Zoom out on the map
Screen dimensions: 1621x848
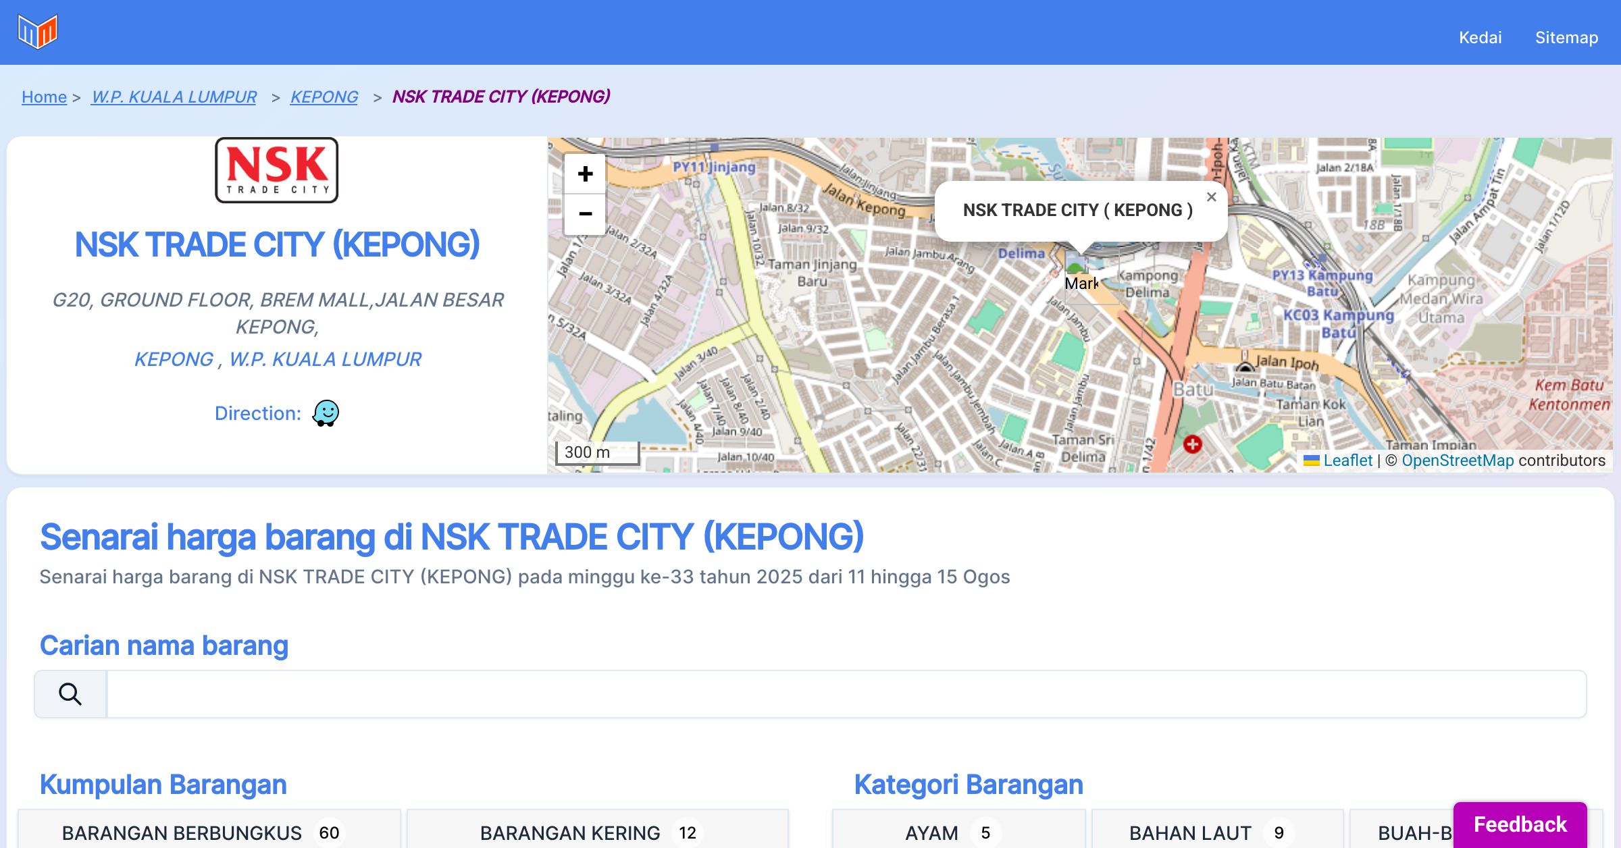coord(585,215)
